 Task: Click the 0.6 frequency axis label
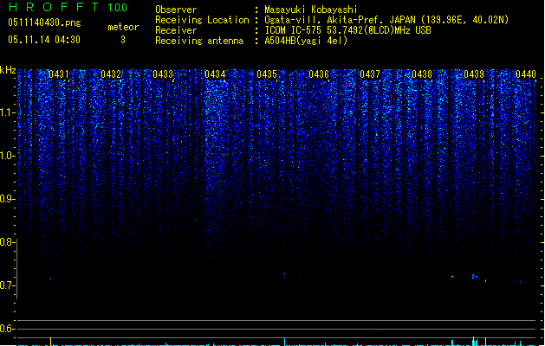coord(7,329)
